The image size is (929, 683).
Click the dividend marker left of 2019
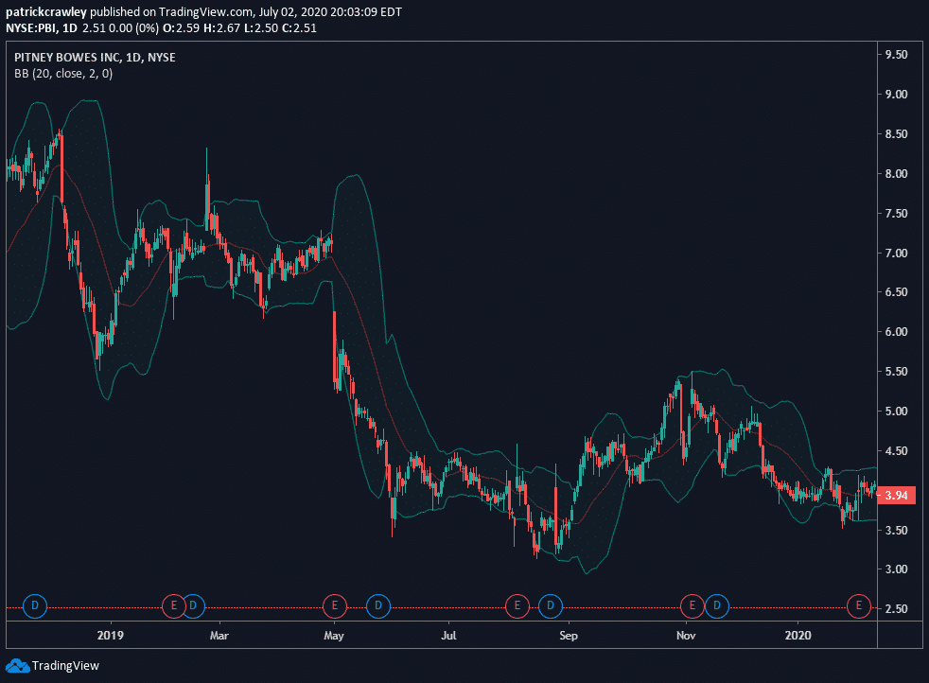34,606
